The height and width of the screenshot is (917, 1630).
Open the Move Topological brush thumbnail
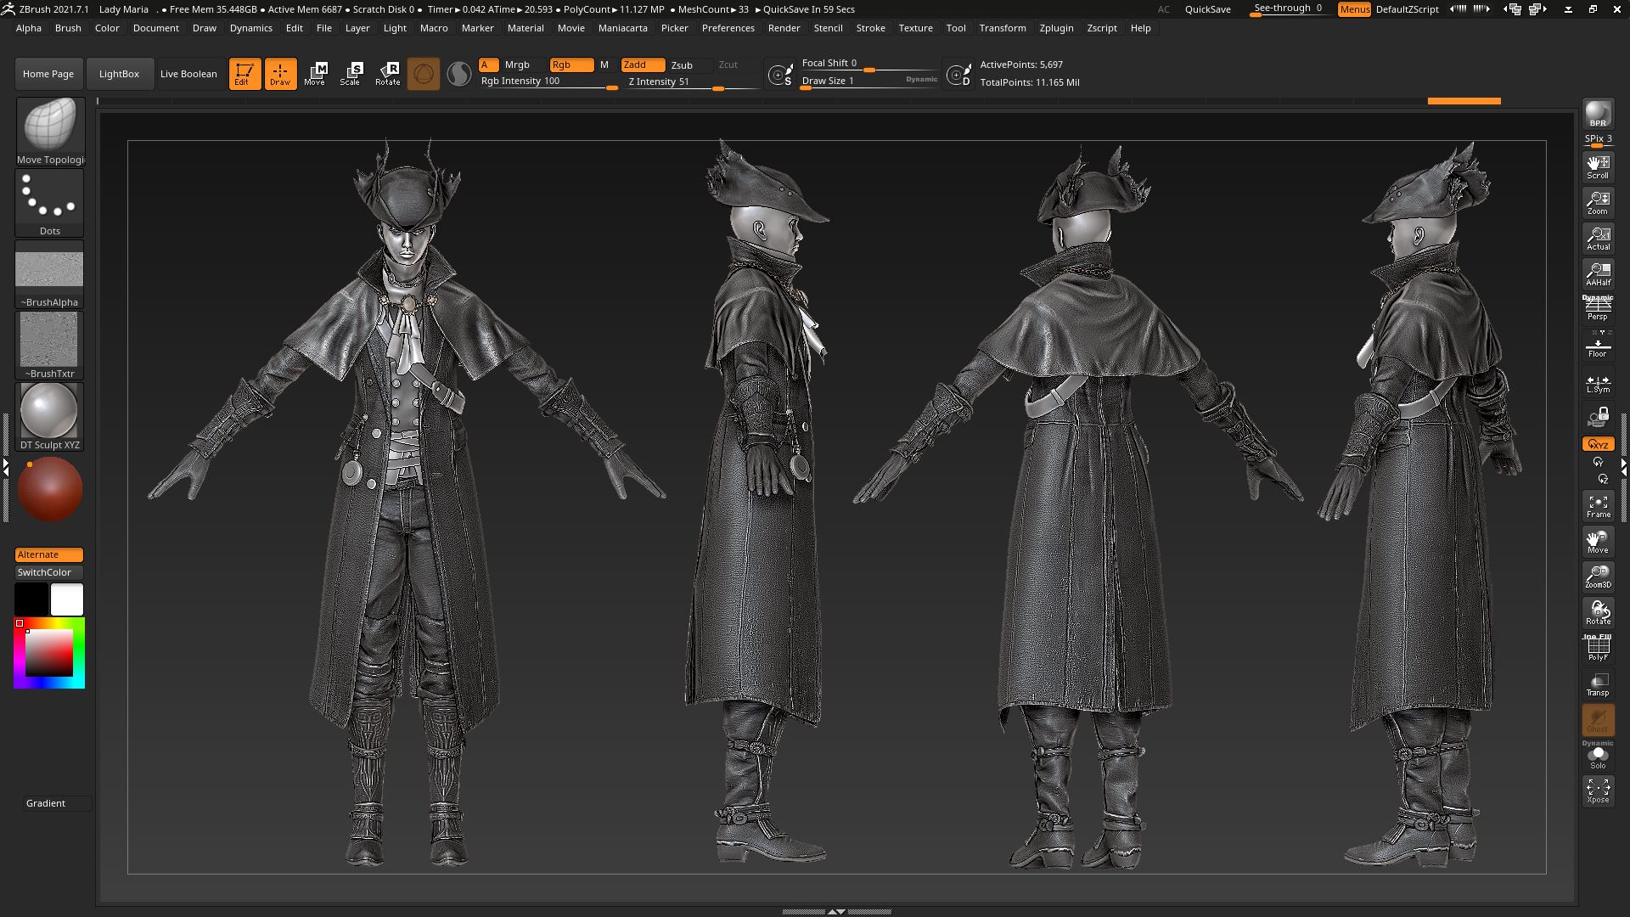pos(50,132)
